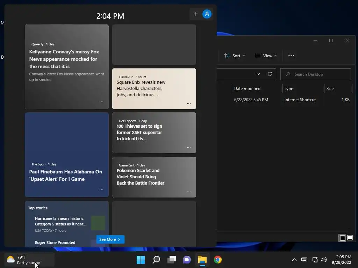The height and width of the screenshot is (268, 358).
Task: Click the touch keyboard tray icon
Action: pyautogui.click(x=304, y=260)
